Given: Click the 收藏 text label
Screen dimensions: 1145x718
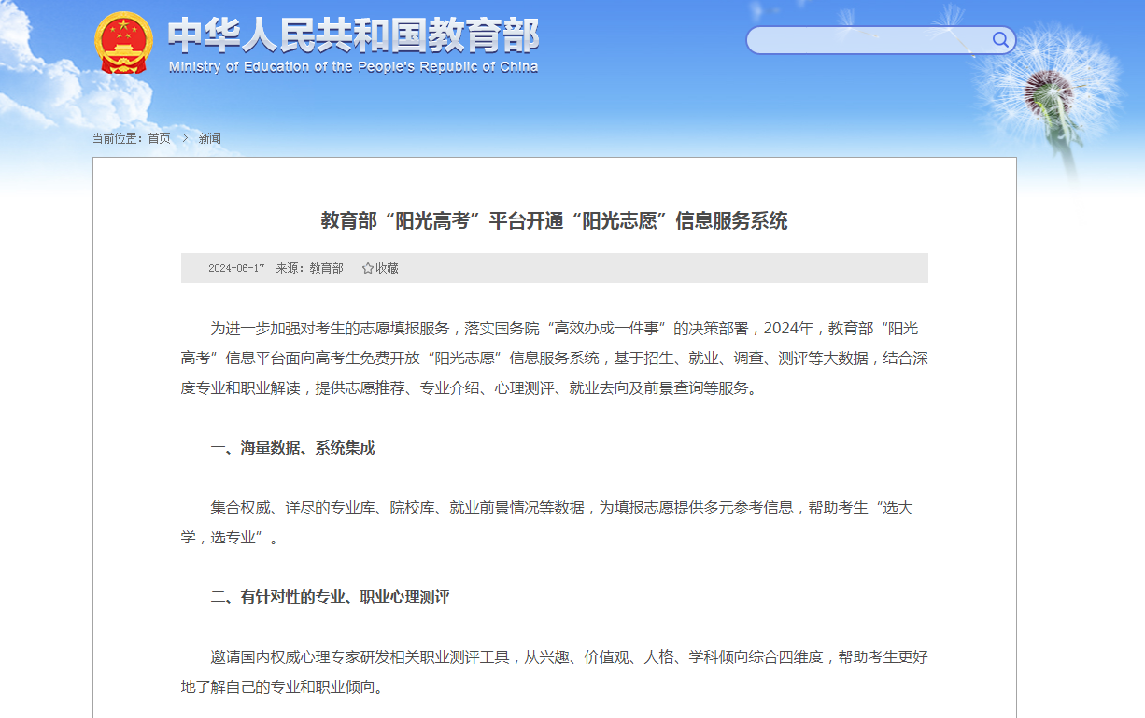Looking at the screenshot, I should [x=387, y=268].
